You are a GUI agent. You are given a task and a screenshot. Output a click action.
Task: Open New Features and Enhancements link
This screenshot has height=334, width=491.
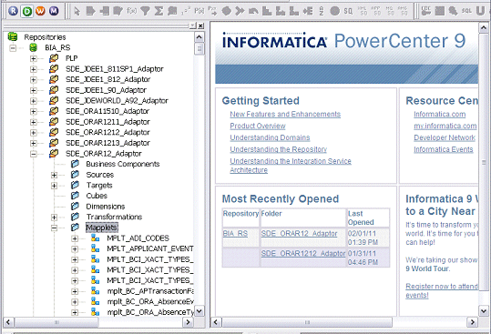coord(285,114)
